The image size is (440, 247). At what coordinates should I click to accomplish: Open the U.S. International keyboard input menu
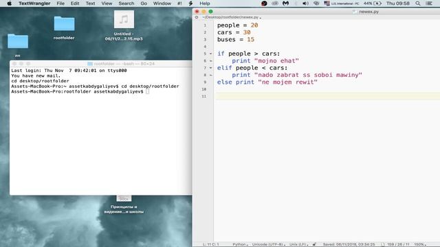pyautogui.click(x=342, y=3)
